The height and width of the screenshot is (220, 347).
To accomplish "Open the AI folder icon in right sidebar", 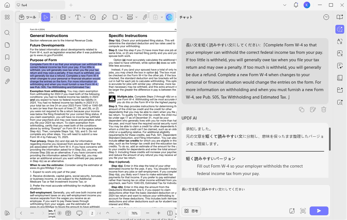I will coord(340,90).
